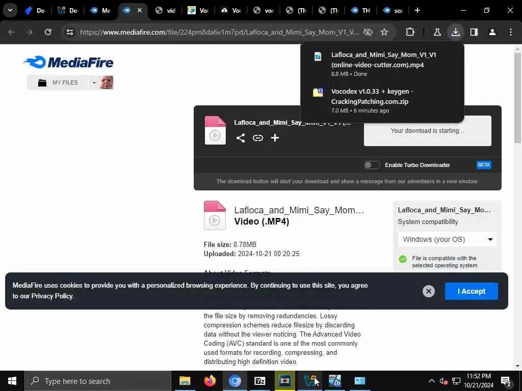Open the 7-Zip taskbar icon
The image size is (522, 391).
(x=259, y=381)
